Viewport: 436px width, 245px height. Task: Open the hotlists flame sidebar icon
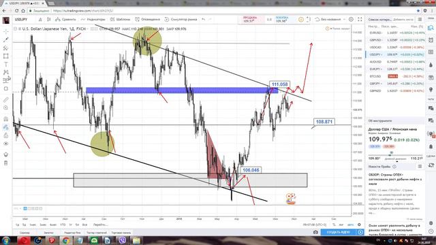431,65
